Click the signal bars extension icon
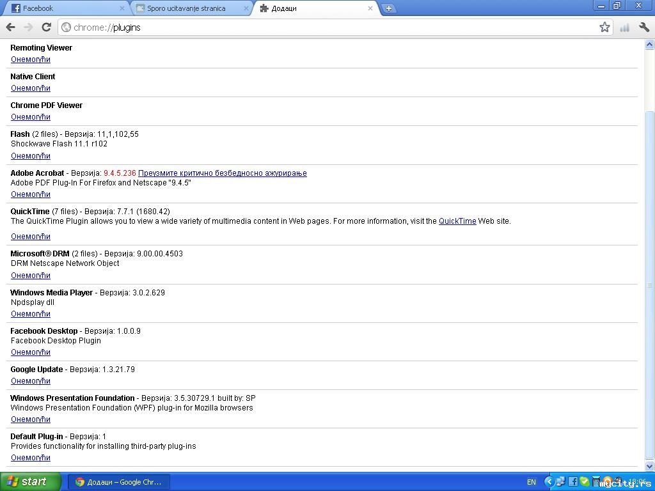This screenshot has width=655, height=491. tap(624, 27)
